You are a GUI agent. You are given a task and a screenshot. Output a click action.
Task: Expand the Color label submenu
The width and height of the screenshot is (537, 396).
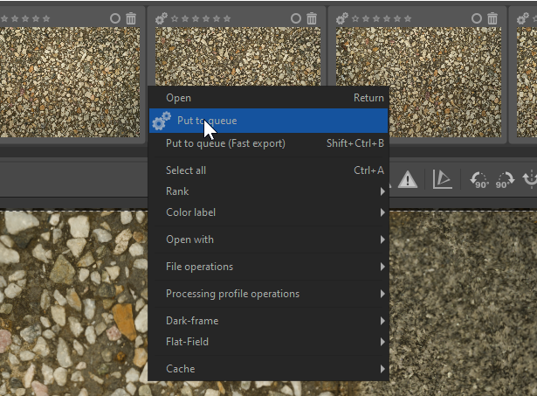269,212
